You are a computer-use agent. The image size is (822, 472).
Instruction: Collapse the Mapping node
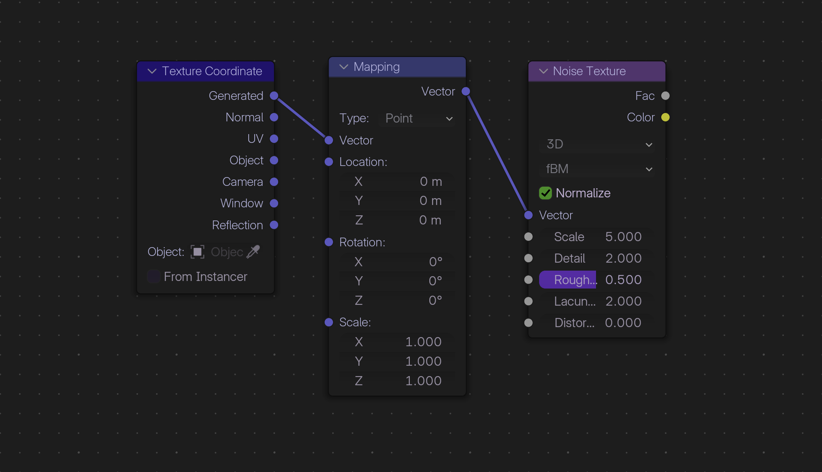[x=344, y=67]
